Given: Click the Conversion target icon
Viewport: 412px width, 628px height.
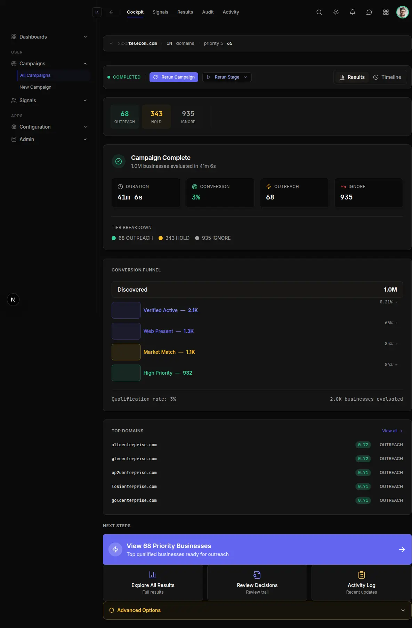Looking at the screenshot, I should click(195, 187).
